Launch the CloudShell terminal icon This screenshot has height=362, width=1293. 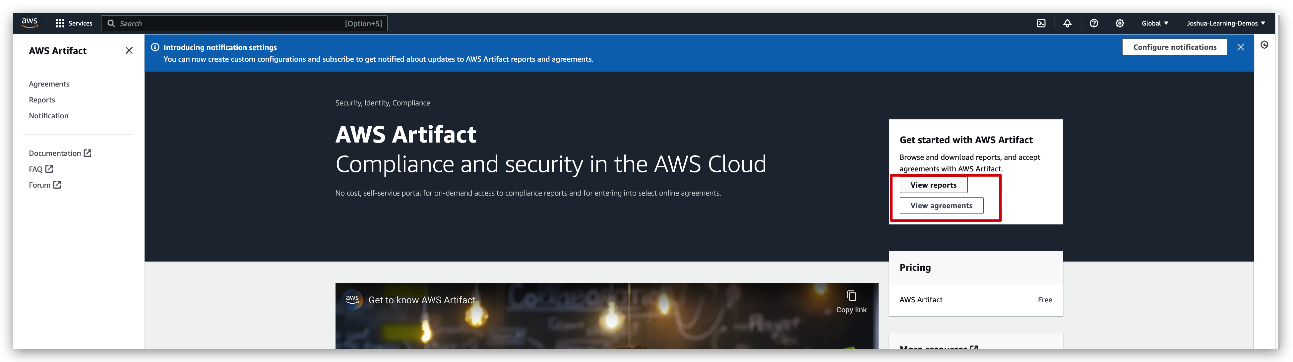(1041, 23)
